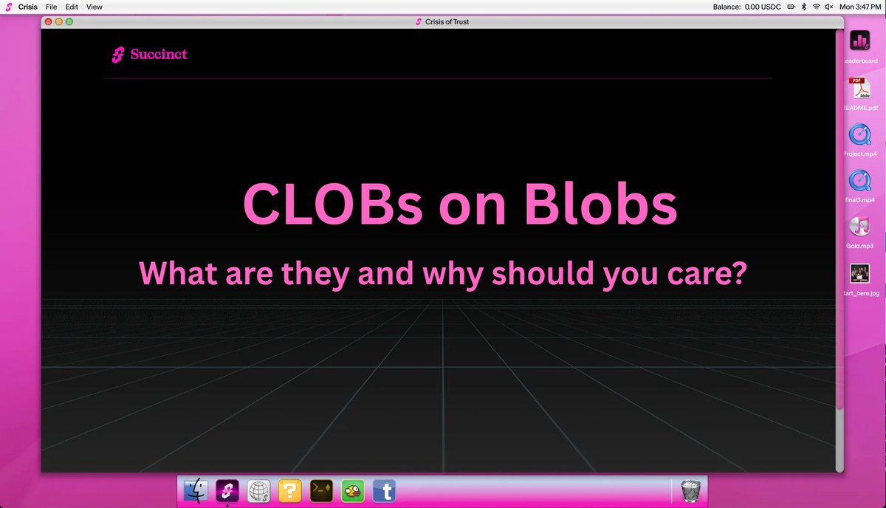This screenshot has width=886, height=508.
Task: Launch the globe browser icon in the dock
Action: tap(258, 490)
